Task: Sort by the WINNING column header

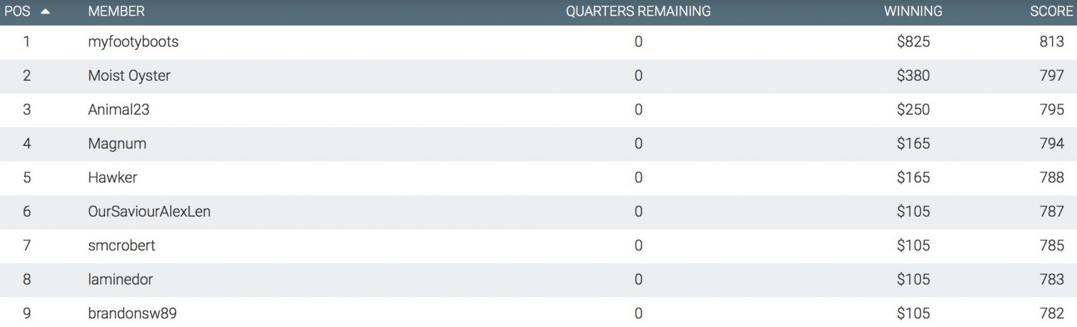Action: (913, 11)
